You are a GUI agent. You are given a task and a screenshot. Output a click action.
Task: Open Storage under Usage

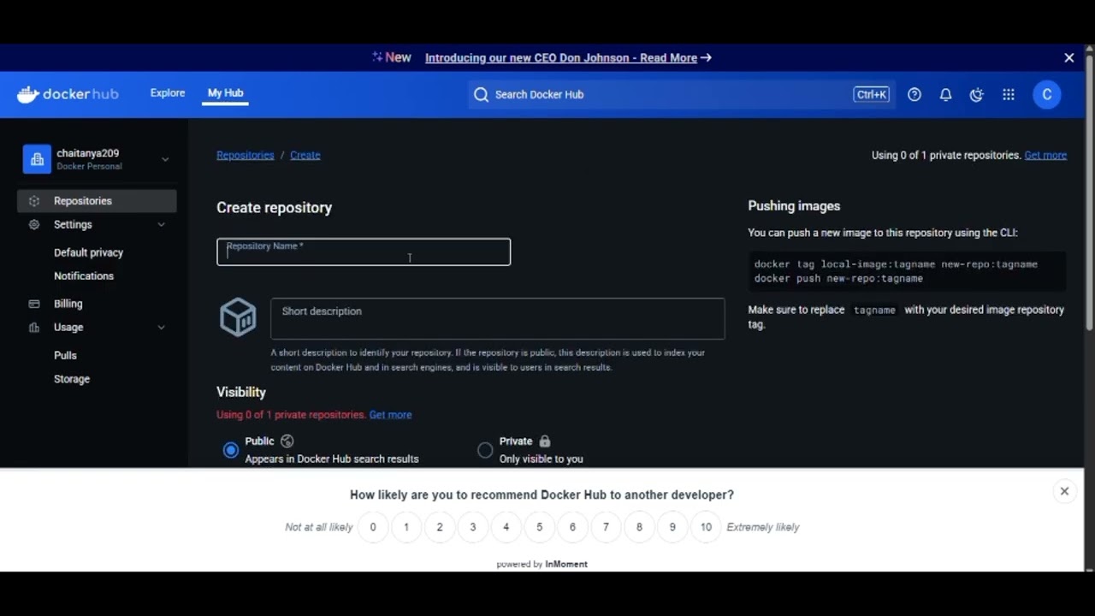coord(72,379)
